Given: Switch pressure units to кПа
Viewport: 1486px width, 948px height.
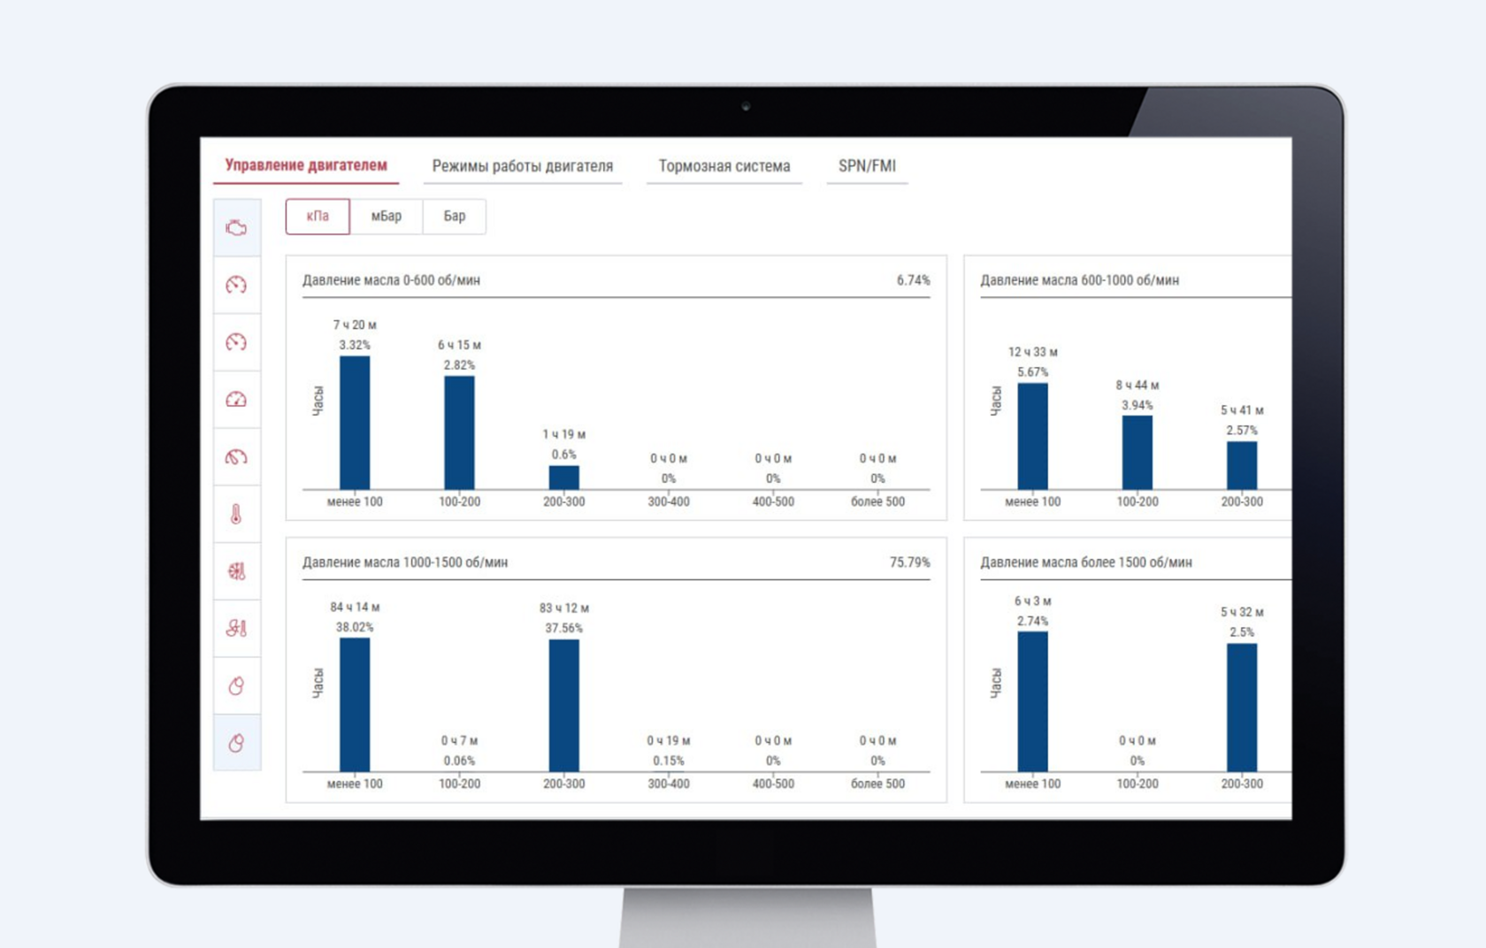Looking at the screenshot, I should click(318, 217).
